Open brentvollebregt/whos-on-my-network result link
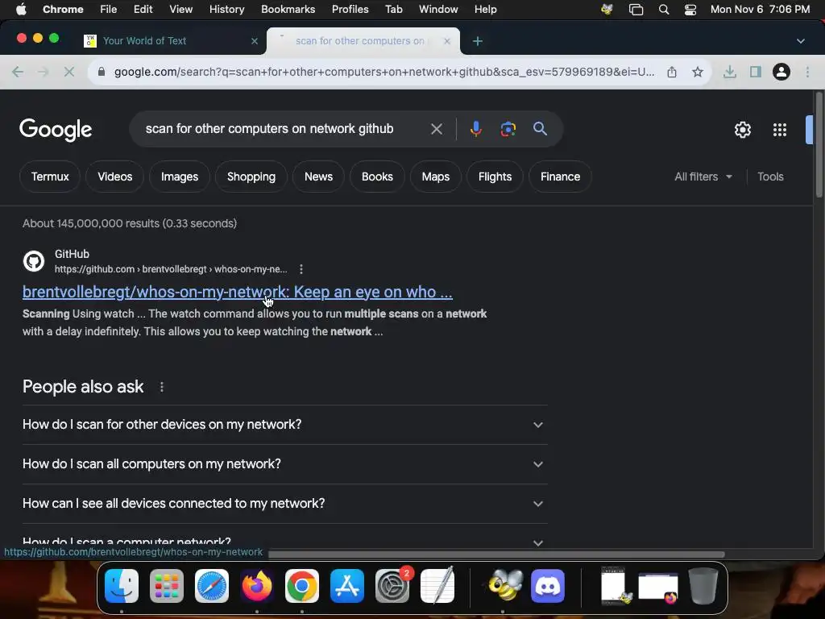 coord(238,292)
